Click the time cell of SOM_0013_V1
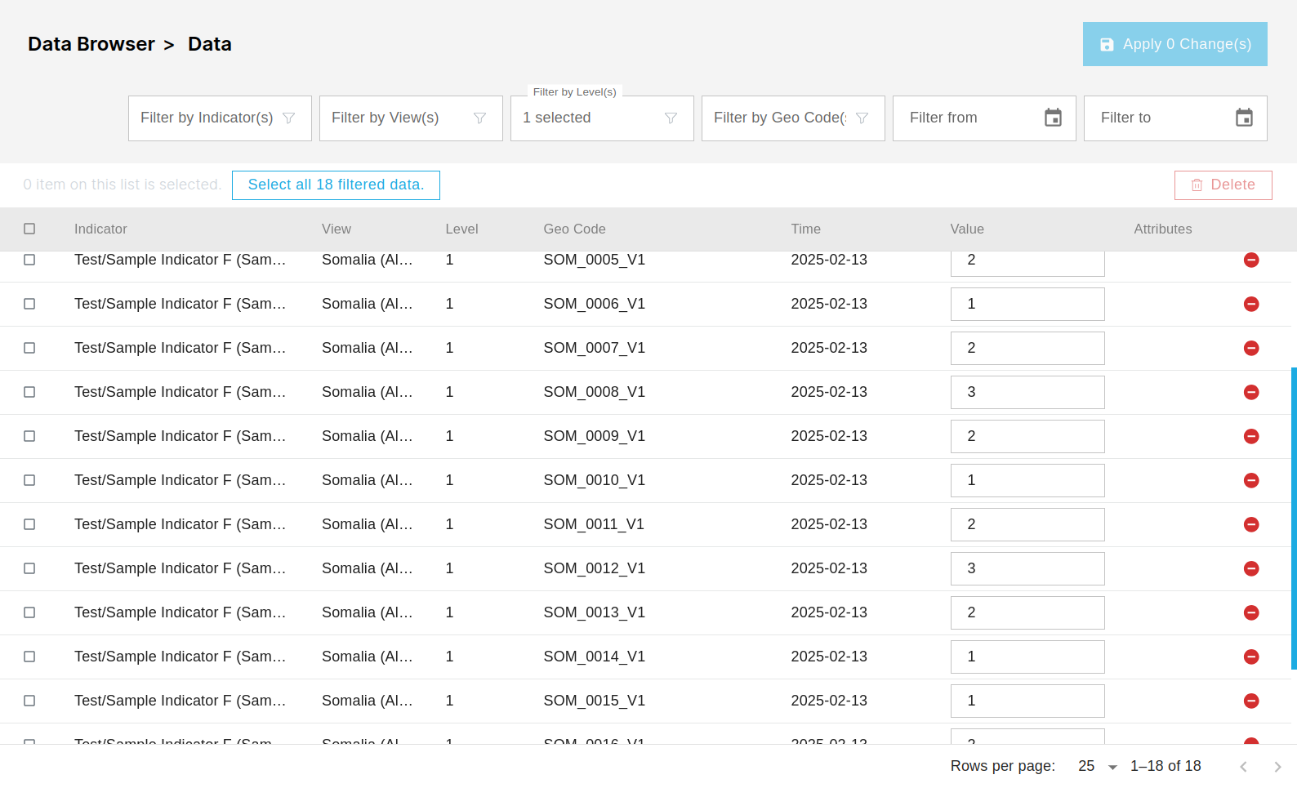 (x=829, y=612)
